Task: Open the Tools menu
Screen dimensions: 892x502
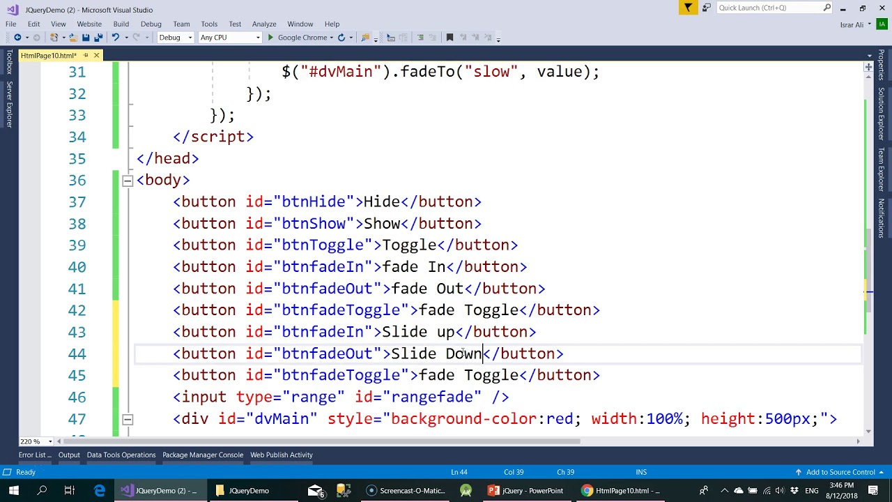Action: [209, 24]
